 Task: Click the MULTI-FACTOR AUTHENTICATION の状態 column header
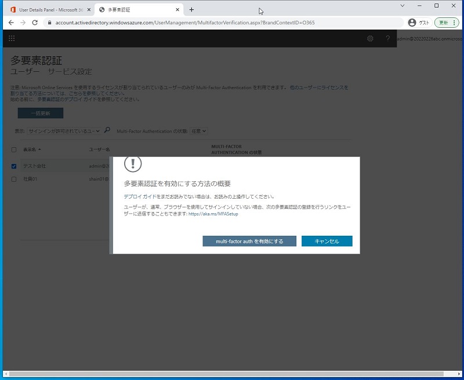coord(237,149)
